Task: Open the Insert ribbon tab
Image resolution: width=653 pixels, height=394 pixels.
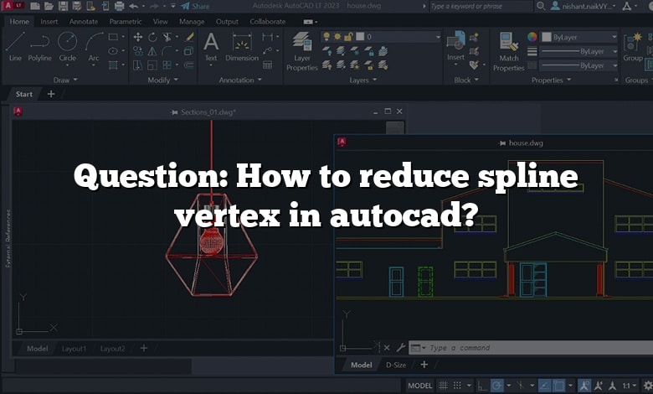Action: (x=49, y=21)
